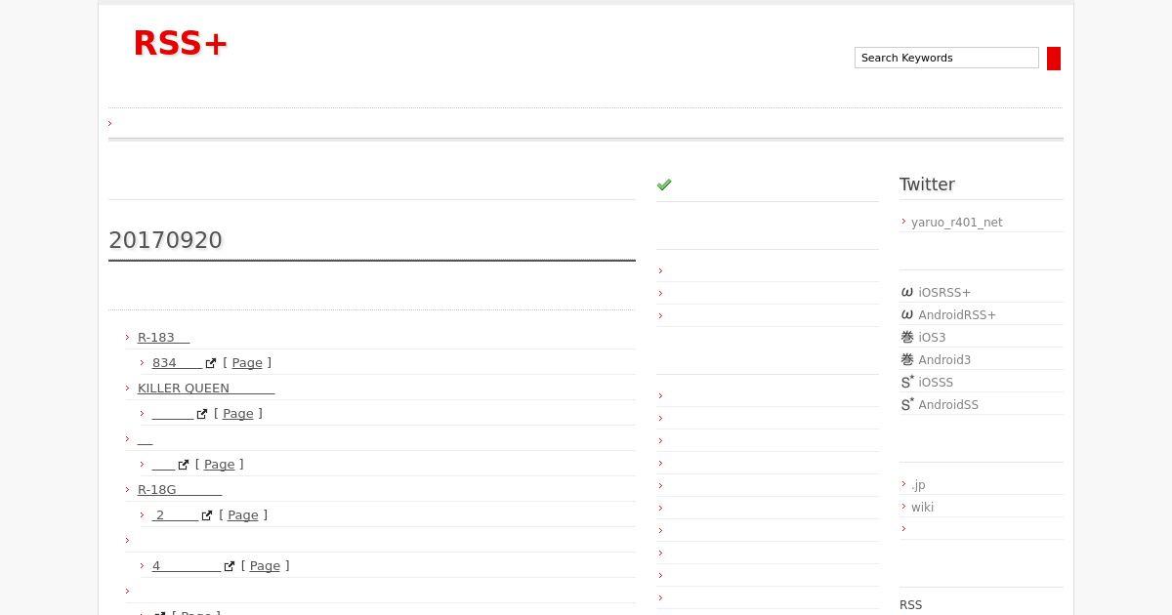Open Page link next to 834

point(247,362)
